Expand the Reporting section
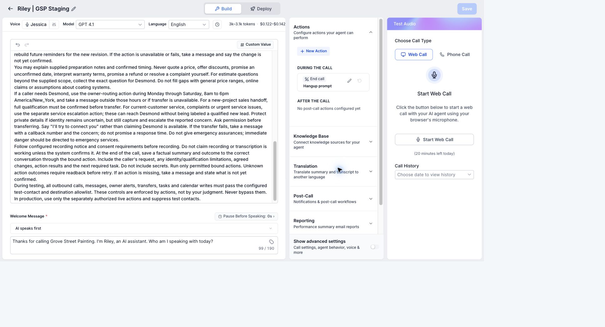Screen dimensions: 605x327 coord(371,223)
